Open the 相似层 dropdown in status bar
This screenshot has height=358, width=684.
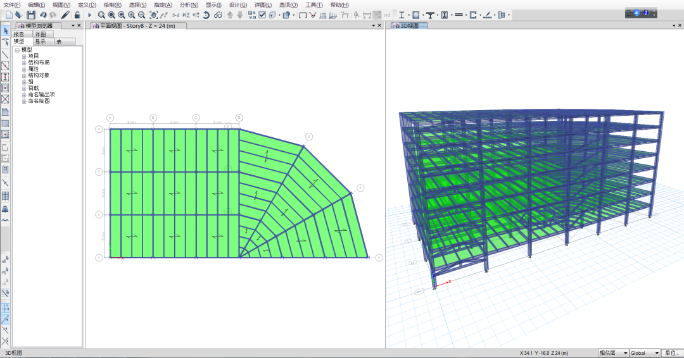coord(612,353)
